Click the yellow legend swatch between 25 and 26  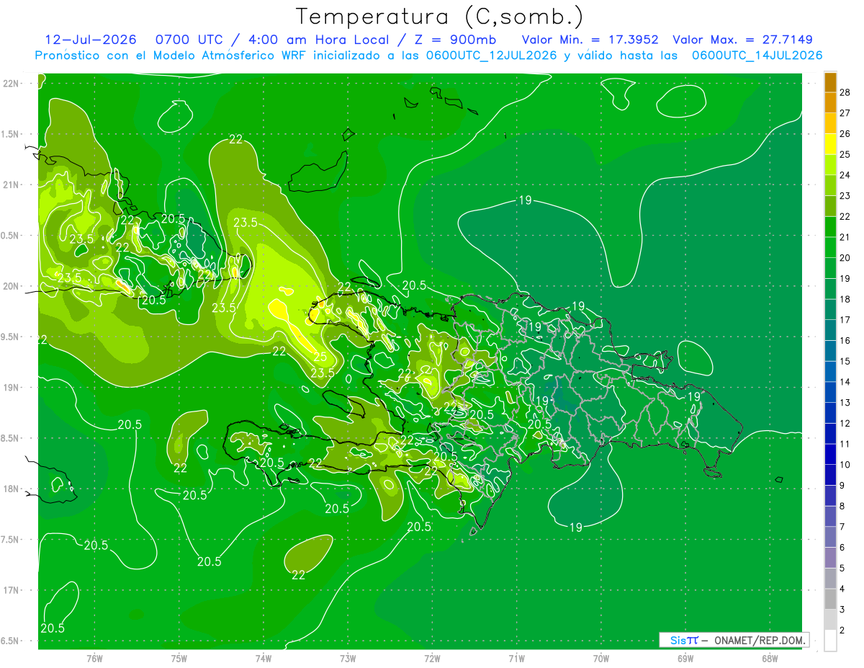(830, 144)
